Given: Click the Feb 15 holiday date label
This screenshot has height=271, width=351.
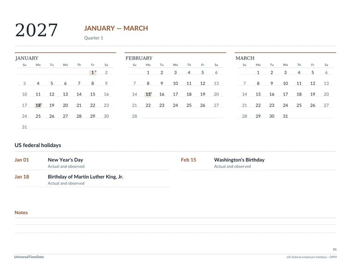Looking at the screenshot, I should click(x=188, y=160).
